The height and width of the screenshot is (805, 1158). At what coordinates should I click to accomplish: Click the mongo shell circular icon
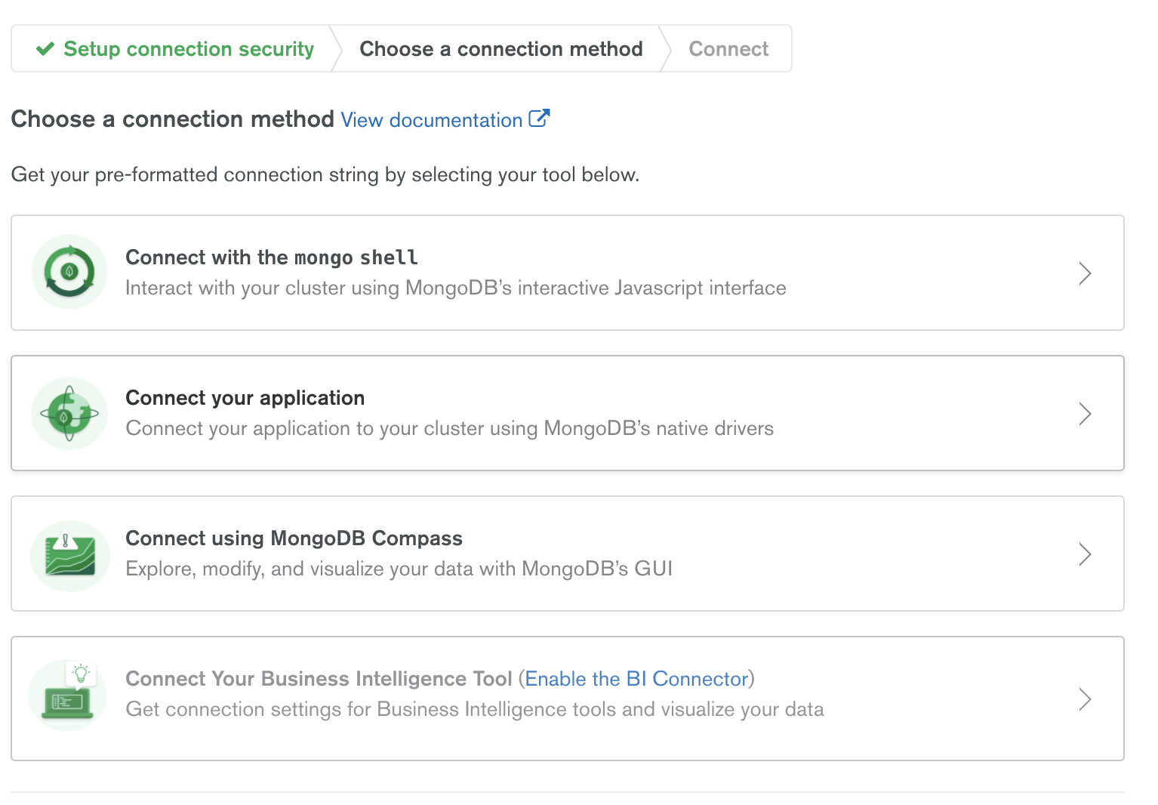point(69,272)
